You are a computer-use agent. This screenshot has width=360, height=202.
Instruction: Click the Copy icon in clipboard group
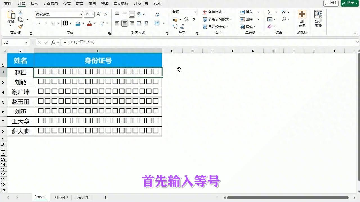point(21,19)
